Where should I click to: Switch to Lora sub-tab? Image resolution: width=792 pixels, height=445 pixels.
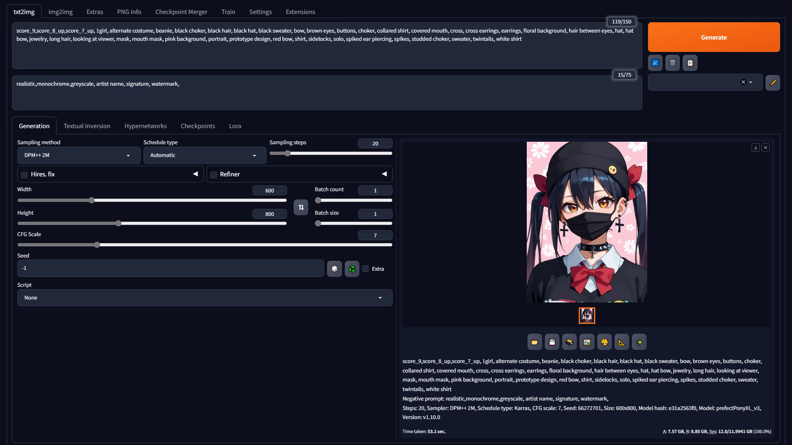point(235,126)
